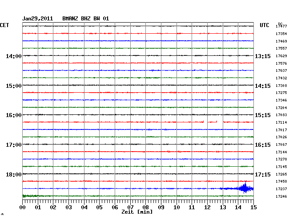
Task: Click the date label Jan29,2011
Action: (38, 19)
